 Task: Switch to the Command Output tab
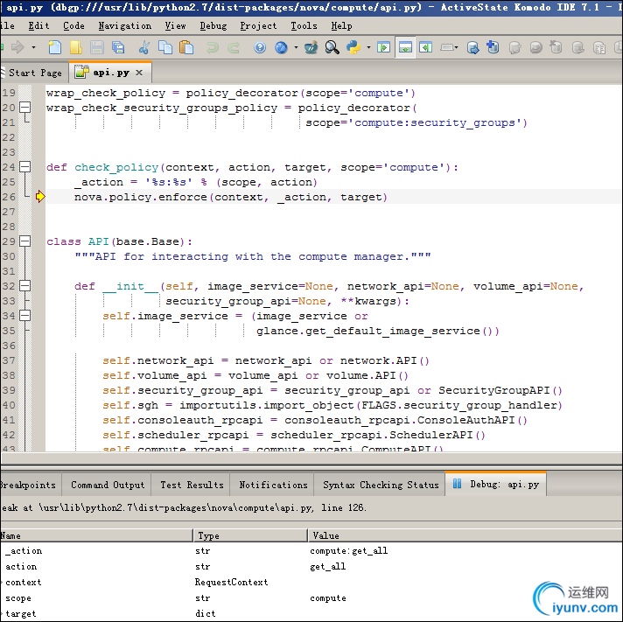pos(108,485)
